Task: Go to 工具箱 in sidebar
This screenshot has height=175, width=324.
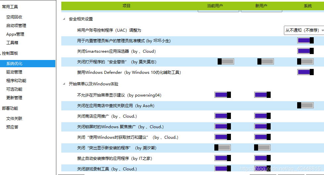Action: pos(12,43)
